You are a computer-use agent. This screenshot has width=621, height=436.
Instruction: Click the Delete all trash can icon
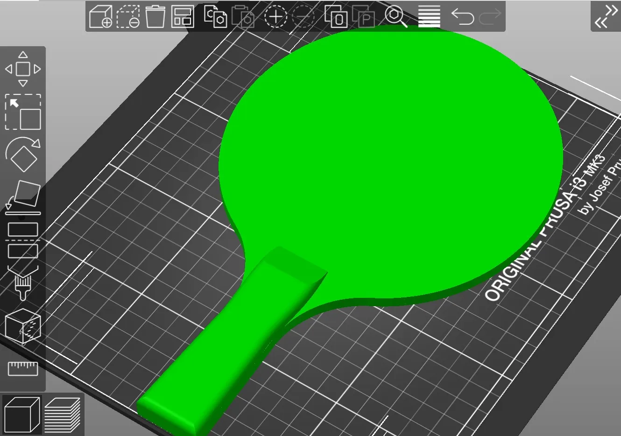[x=155, y=17]
